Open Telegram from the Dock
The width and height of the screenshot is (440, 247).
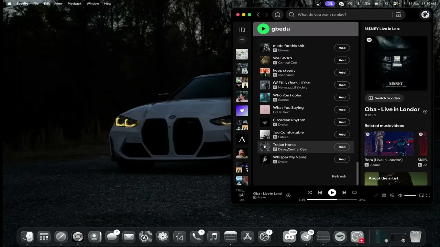pyautogui.click(x=306, y=237)
